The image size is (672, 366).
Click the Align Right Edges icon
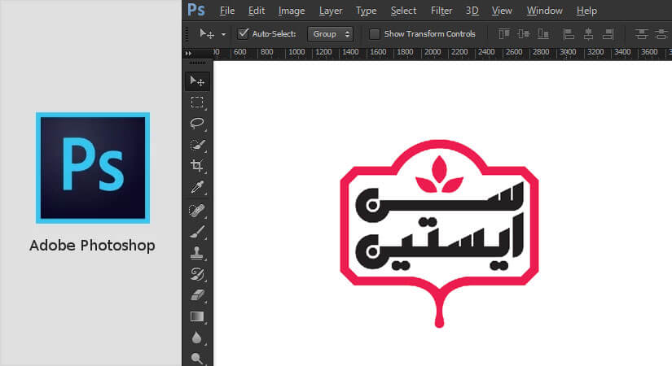click(608, 34)
